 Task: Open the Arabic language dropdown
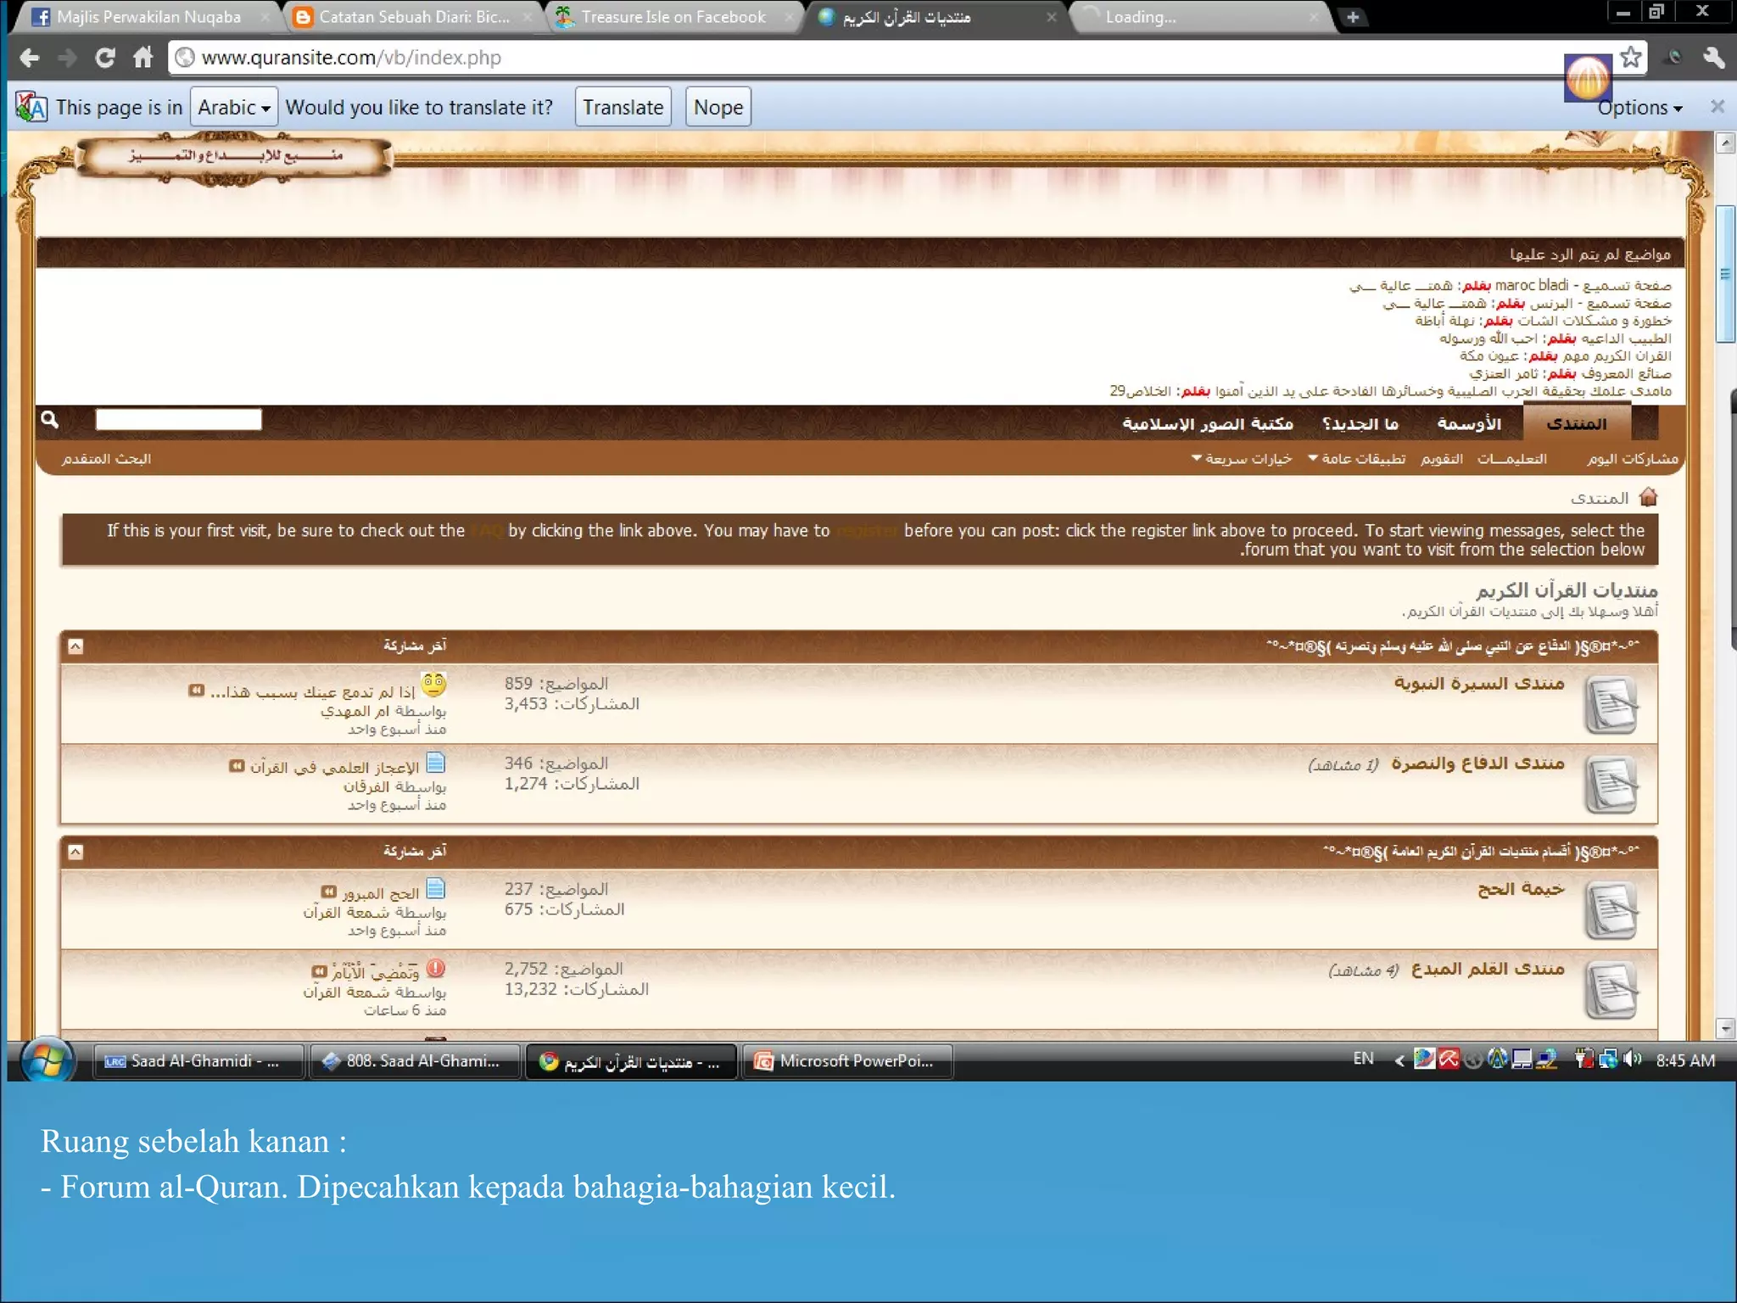click(x=234, y=108)
